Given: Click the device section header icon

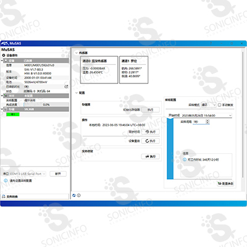Looking at the screenshot, I should (x=6, y=61).
